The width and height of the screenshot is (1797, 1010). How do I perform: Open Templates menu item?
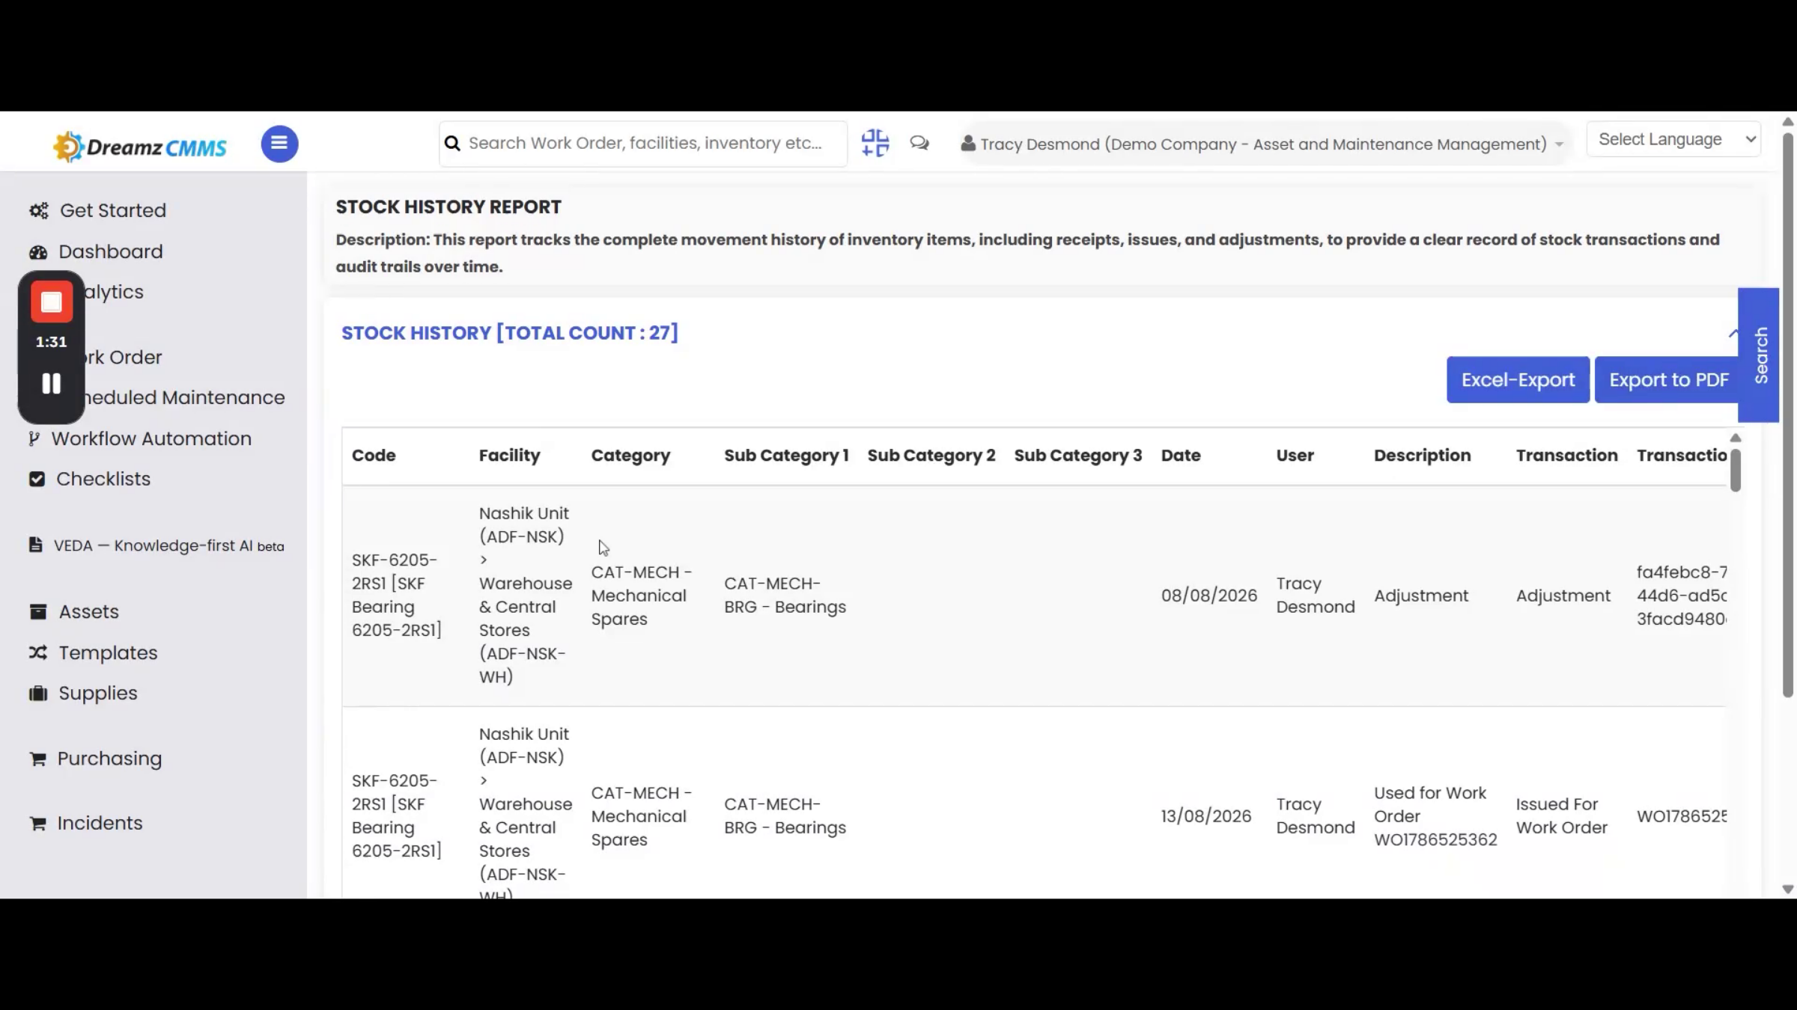(x=109, y=652)
